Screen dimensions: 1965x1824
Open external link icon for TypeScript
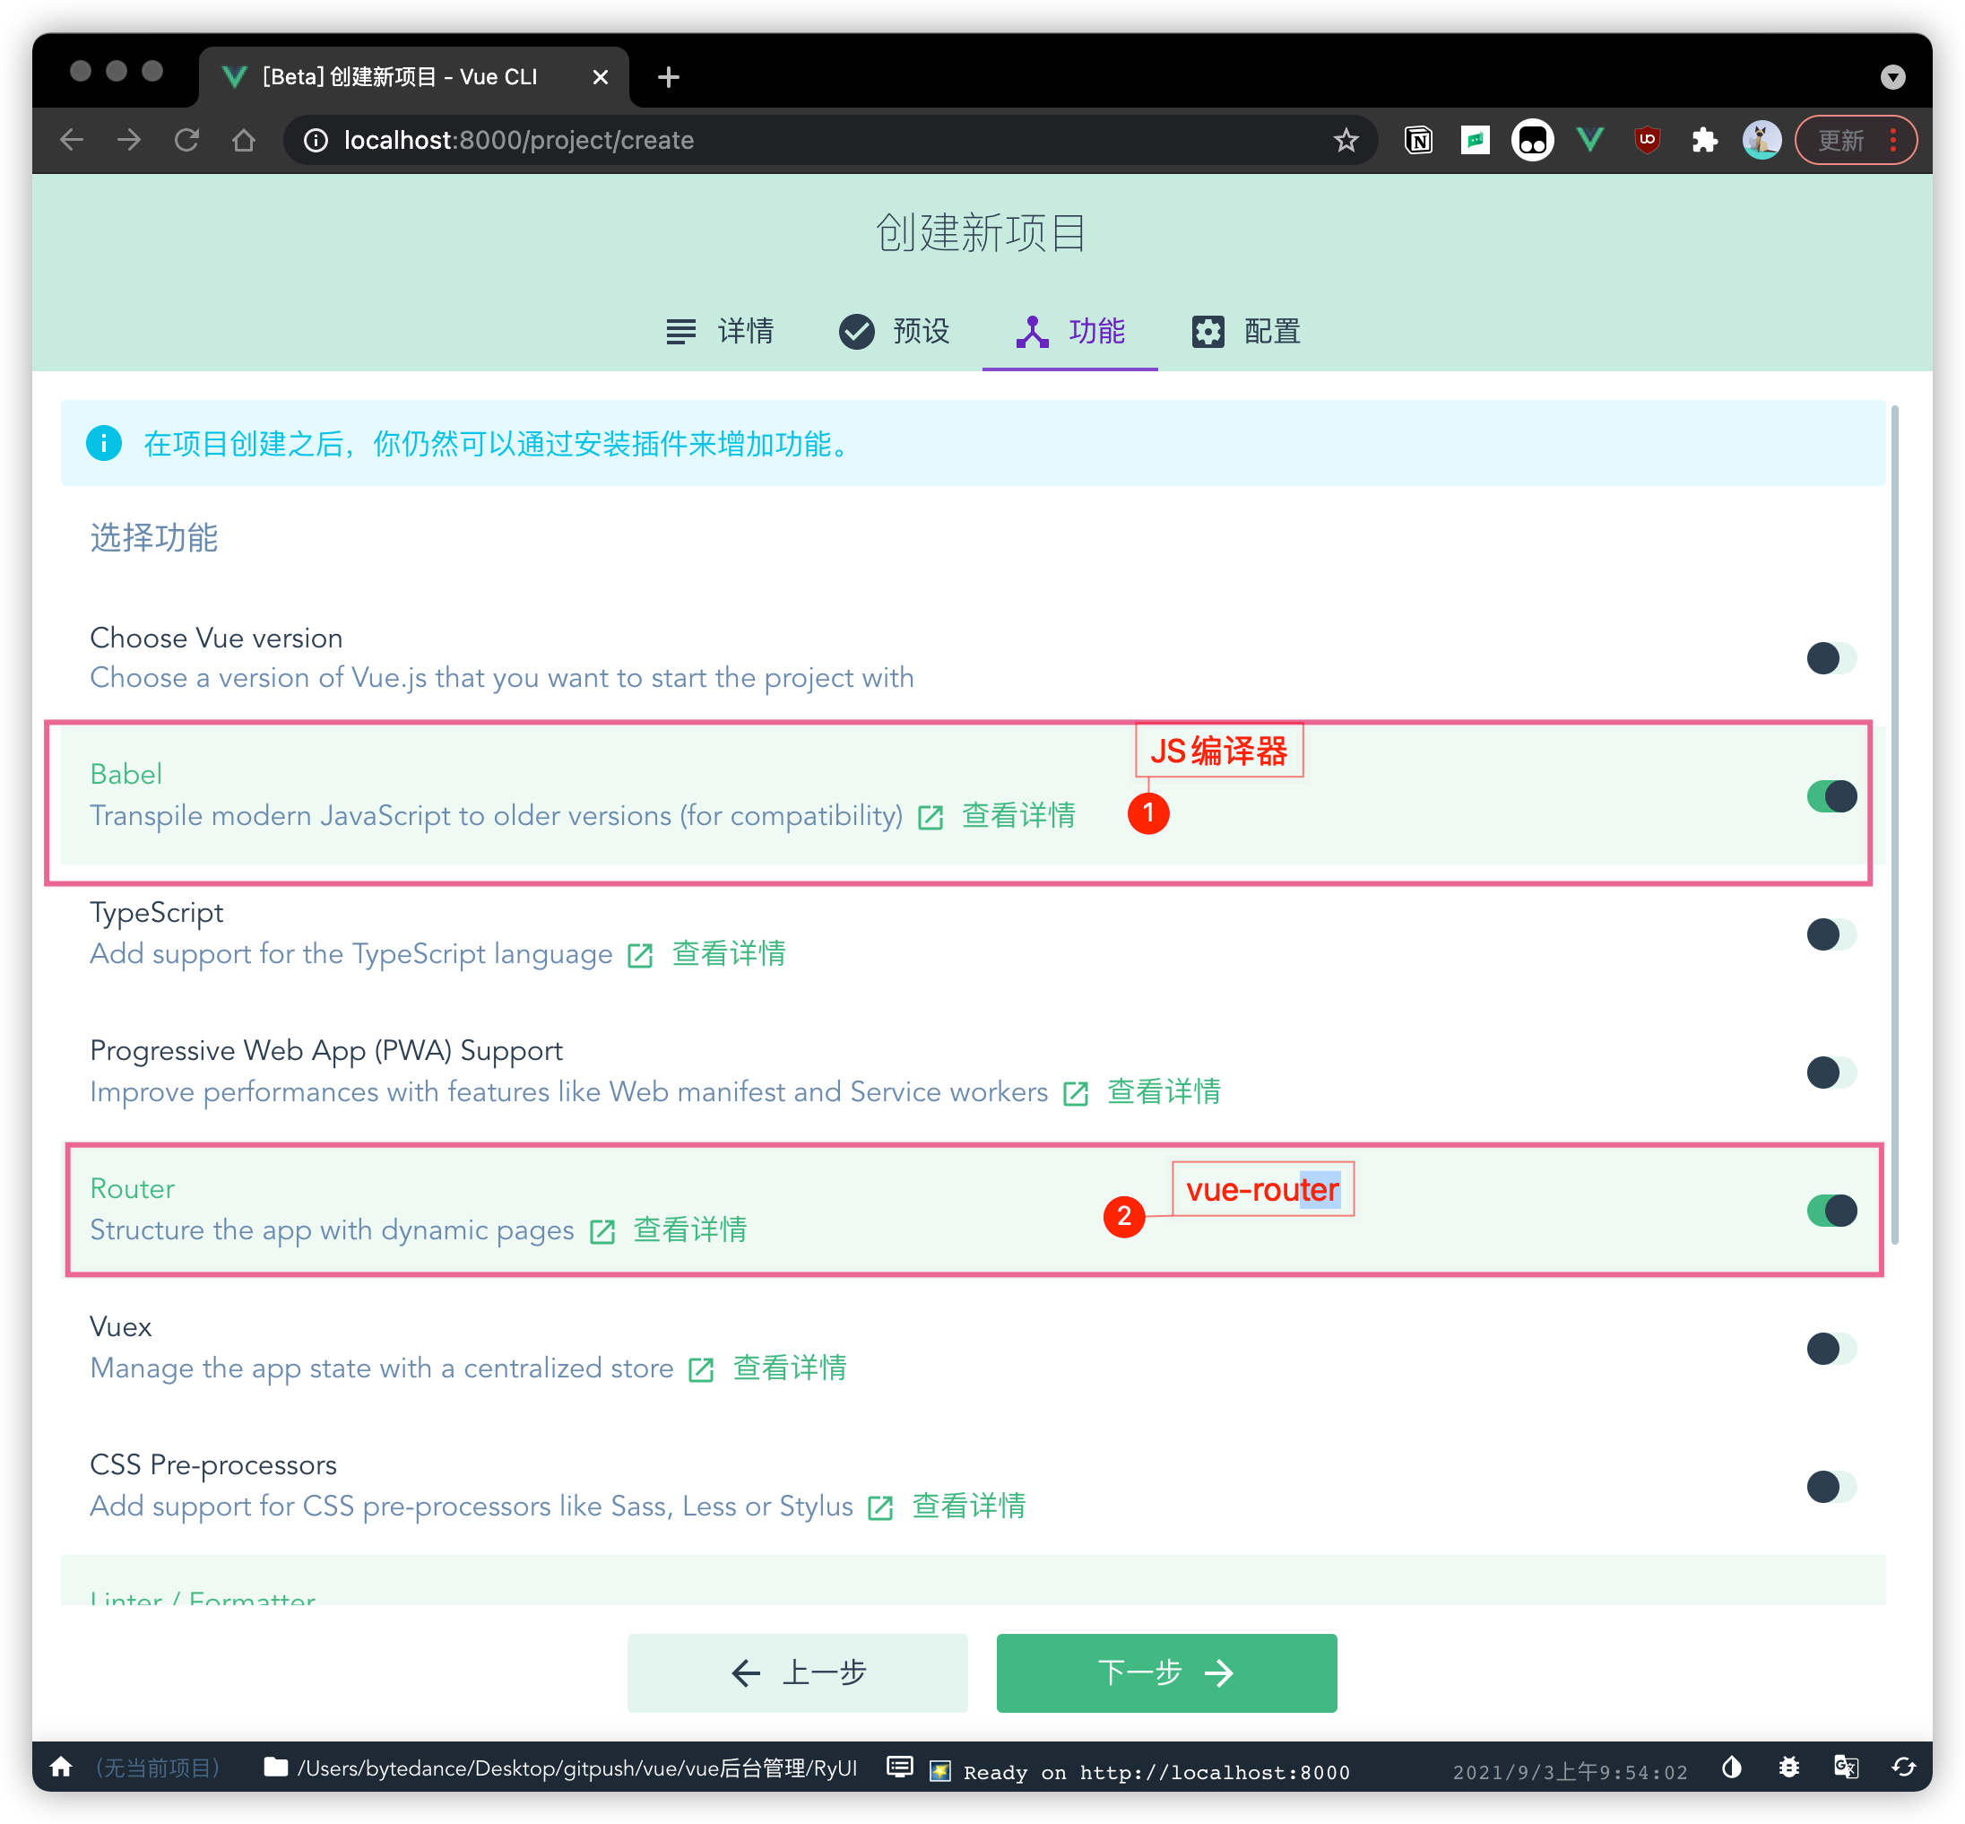coord(640,955)
